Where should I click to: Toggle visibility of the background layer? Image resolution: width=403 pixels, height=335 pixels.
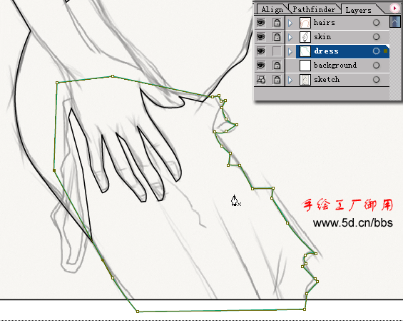[x=261, y=66]
